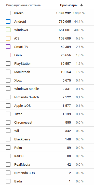Uncheck the blue Android checkbox
Image resolution: width=94 pixels, height=185 pixels.
click(x=8, y=21)
